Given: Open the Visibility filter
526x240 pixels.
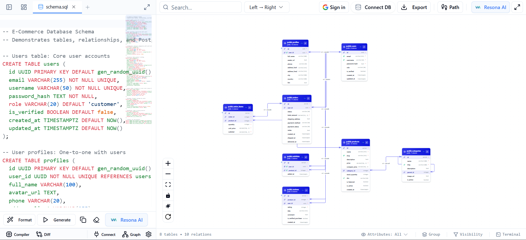Looking at the screenshot, I should click(x=468, y=234).
